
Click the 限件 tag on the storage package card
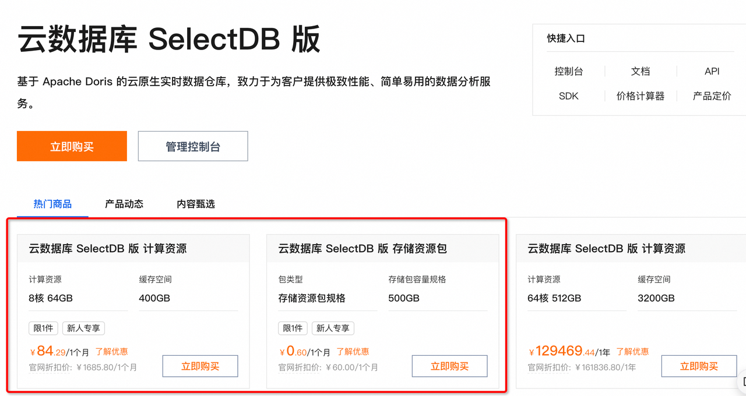[x=293, y=328]
